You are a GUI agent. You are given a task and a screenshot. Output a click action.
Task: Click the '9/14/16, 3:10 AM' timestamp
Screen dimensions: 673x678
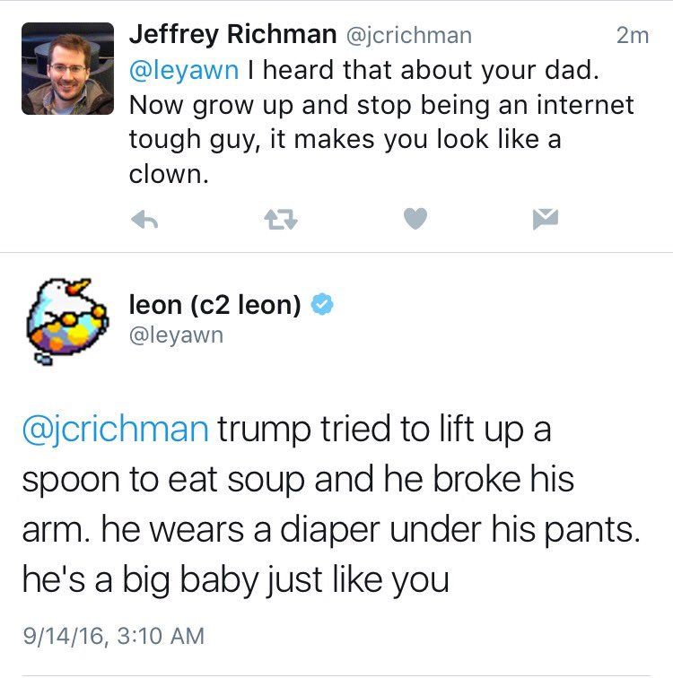[113, 636]
